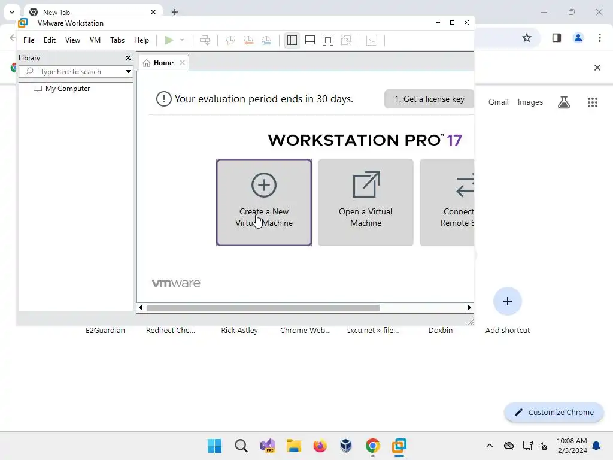Viewport: 613px width, 460px height.
Task: Open the Gmail link in Chrome
Action: point(498,102)
